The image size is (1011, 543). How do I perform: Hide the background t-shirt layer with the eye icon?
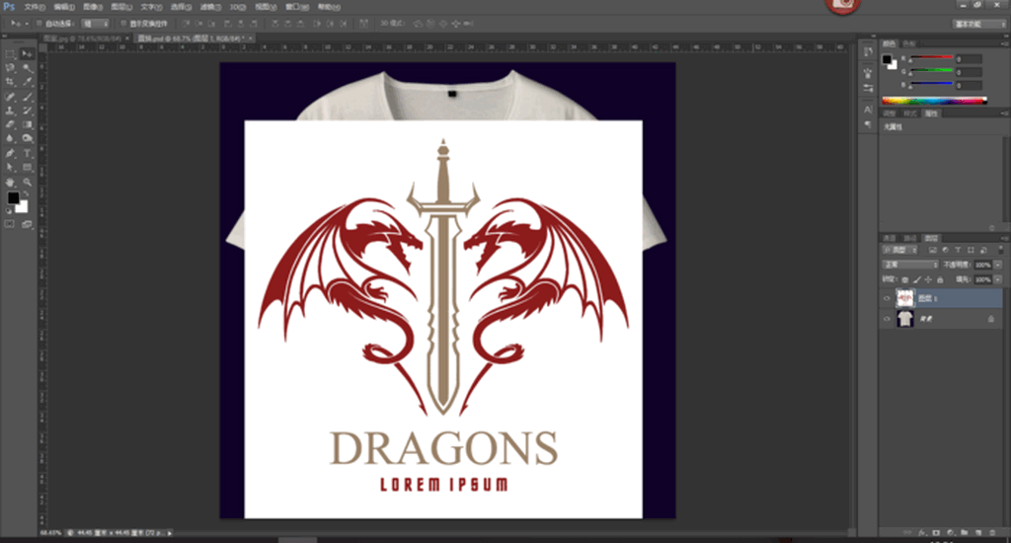pos(887,319)
